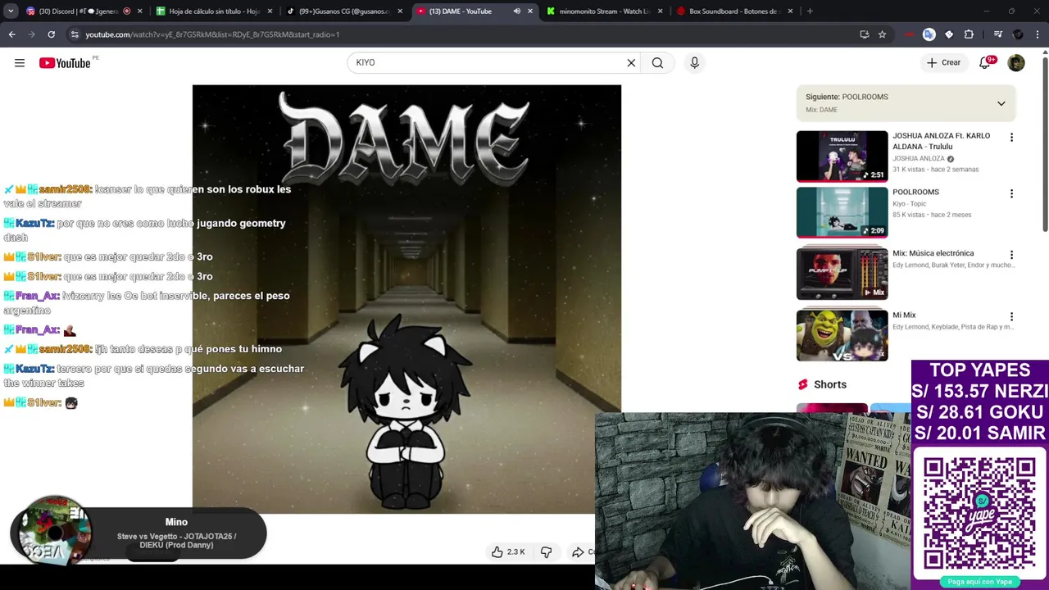Open the Chrome profile icon in toolbar
Viewport: 1049px width, 590px height.
1018,34
